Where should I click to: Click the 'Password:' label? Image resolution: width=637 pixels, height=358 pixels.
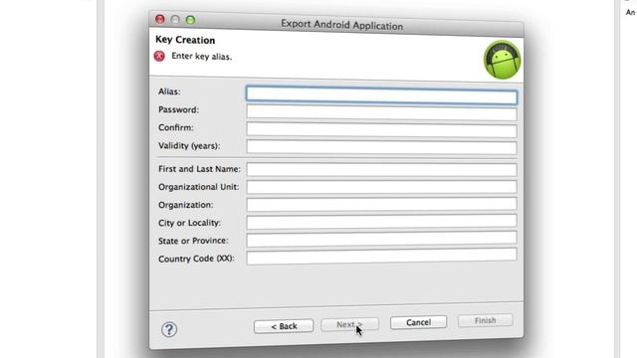coord(179,109)
